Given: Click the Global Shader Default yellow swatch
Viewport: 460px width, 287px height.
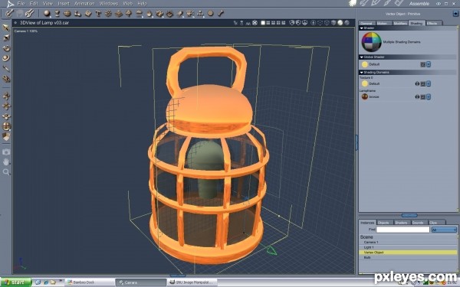Looking at the screenshot, I should 365,64.
